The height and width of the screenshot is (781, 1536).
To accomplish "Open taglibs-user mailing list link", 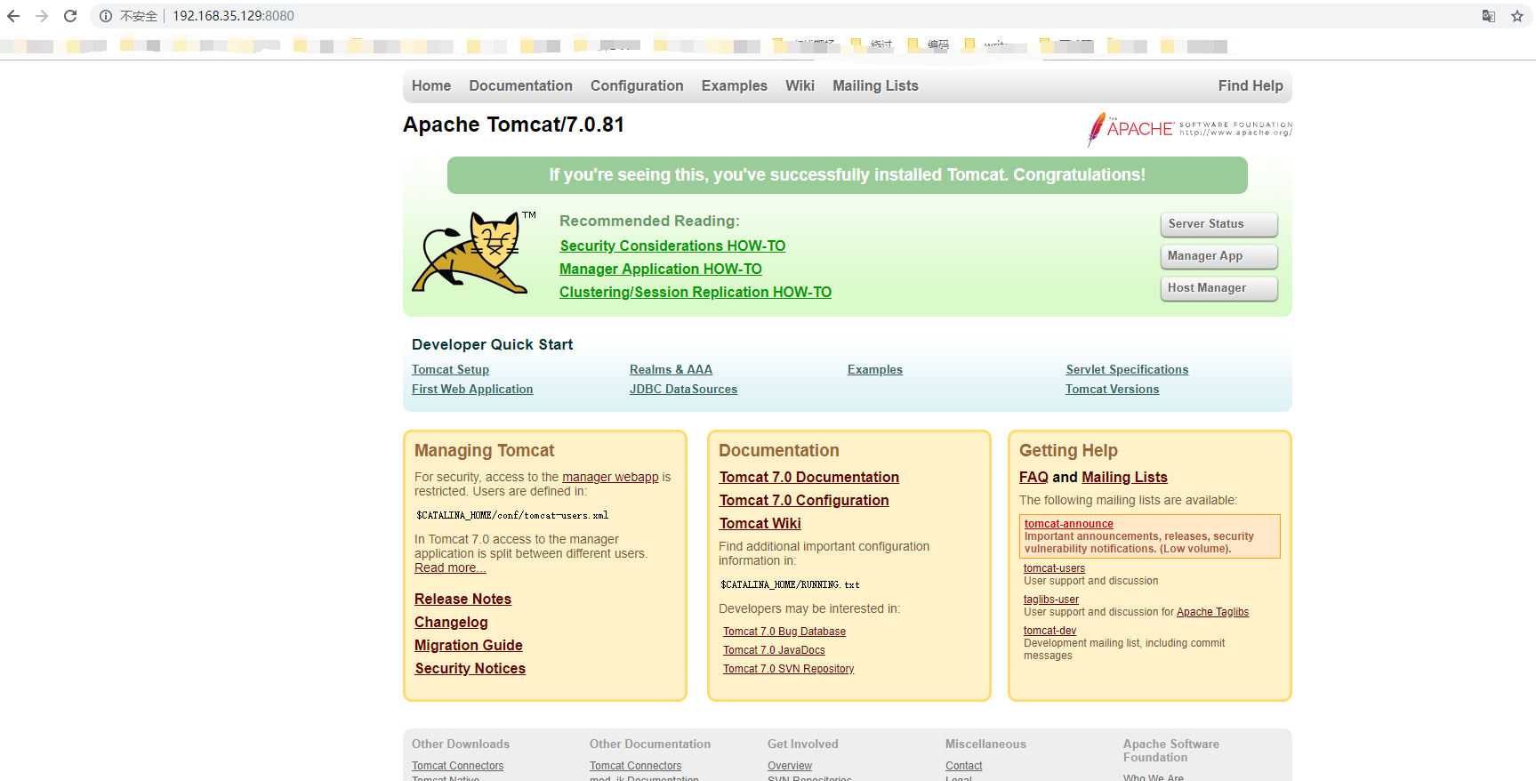I will click(x=1050, y=600).
